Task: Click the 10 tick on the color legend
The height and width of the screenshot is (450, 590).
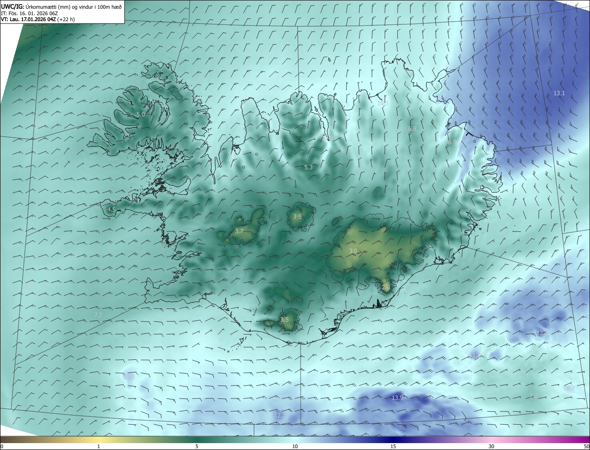Action: [x=295, y=446]
